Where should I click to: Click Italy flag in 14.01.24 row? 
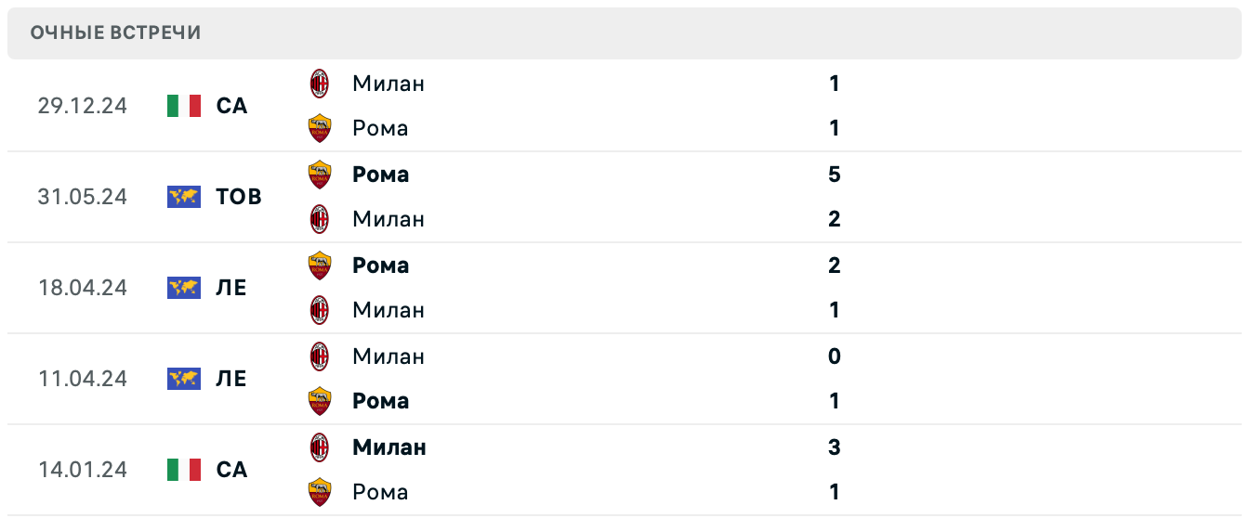[184, 470]
